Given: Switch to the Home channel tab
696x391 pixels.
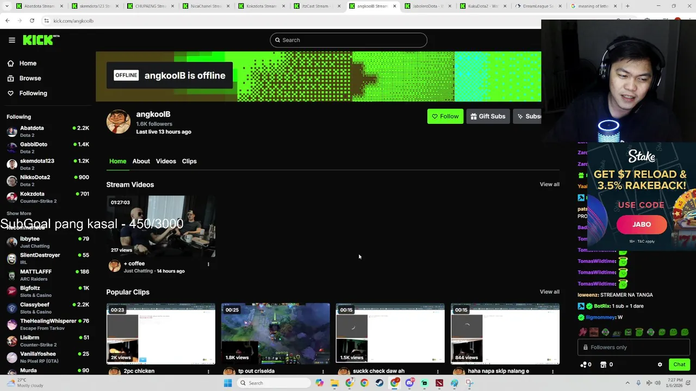Looking at the screenshot, I should point(117,161).
